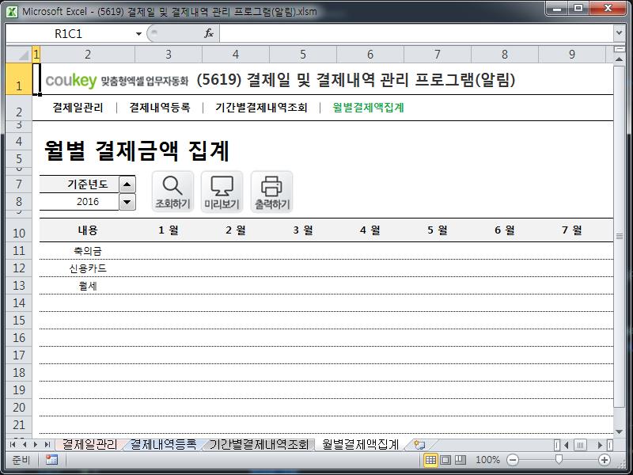The height and width of the screenshot is (475, 633).
Task: Click the insert new worksheet icon
Action: click(420, 445)
